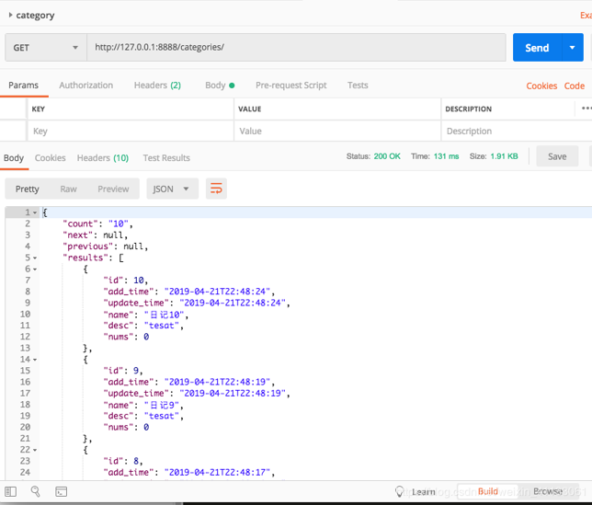Select the response Body tab
The image size is (592, 505).
(x=14, y=158)
